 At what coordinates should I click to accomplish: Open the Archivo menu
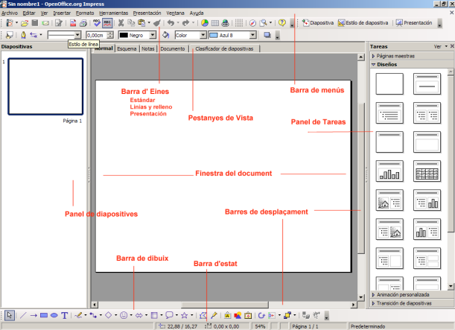9,13
